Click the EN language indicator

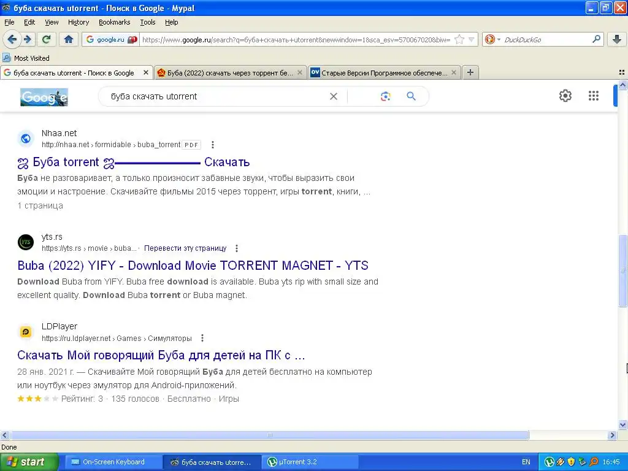click(x=526, y=462)
